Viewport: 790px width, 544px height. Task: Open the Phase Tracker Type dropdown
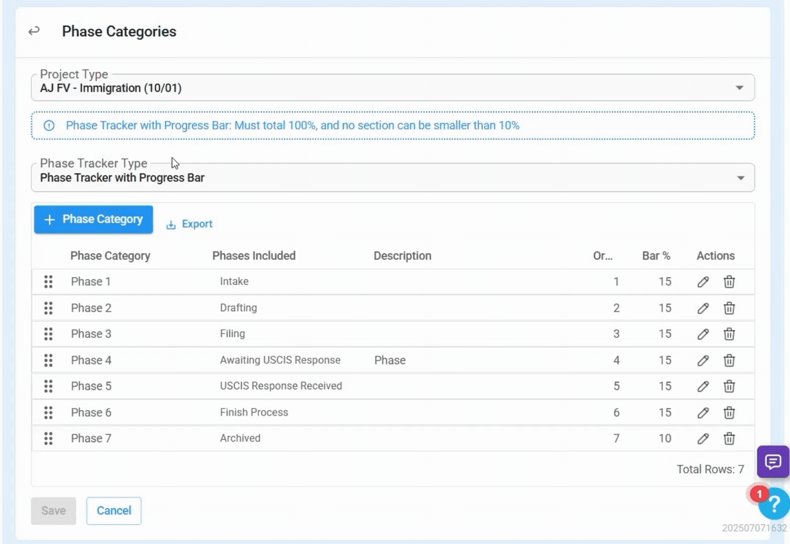coord(393,177)
